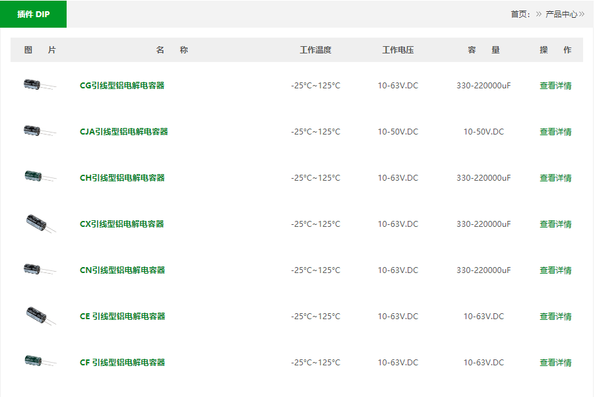View 查看详情 for the CJA capacitor row
This screenshot has width=595, height=397.
[555, 132]
